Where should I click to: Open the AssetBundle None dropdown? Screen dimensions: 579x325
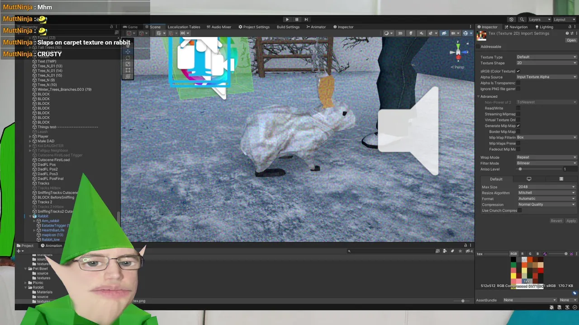(x=529, y=300)
